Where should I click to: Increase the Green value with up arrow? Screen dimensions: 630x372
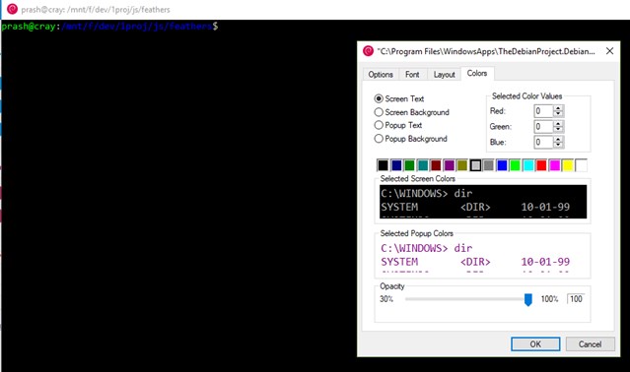coord(558,124)
